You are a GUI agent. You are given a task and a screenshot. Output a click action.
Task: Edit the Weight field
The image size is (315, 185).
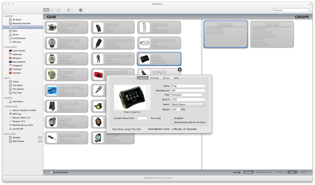tap(175, 109)
